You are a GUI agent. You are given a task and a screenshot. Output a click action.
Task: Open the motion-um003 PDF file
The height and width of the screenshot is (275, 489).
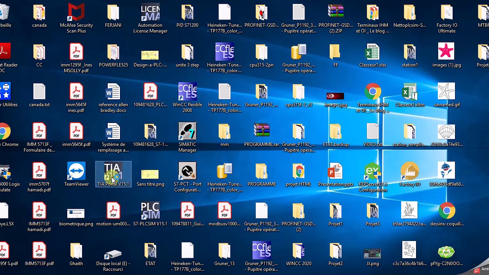tap(113, 214)
